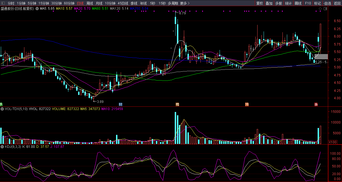Toggle the right side panel icon
342x182 pixels.
pyautogui.click(x=325, y=9)
